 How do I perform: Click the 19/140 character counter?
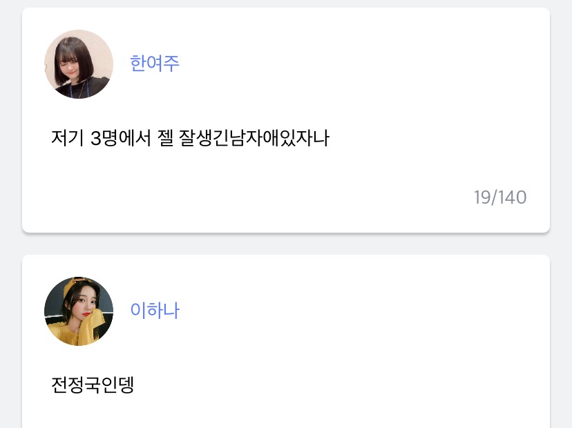(x=500, y=198)
